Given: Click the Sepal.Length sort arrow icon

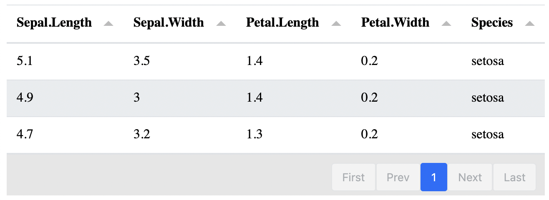Looking at the screenshot, I should [x=108, y=24].
